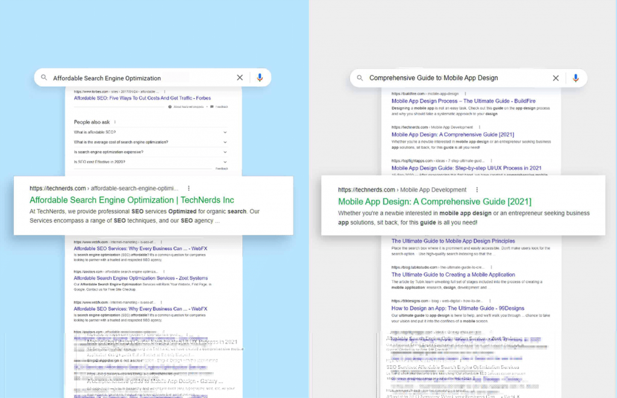
Task: Open three-dot menu beside the topflightapps.com result URL
Action: [491, 161]
